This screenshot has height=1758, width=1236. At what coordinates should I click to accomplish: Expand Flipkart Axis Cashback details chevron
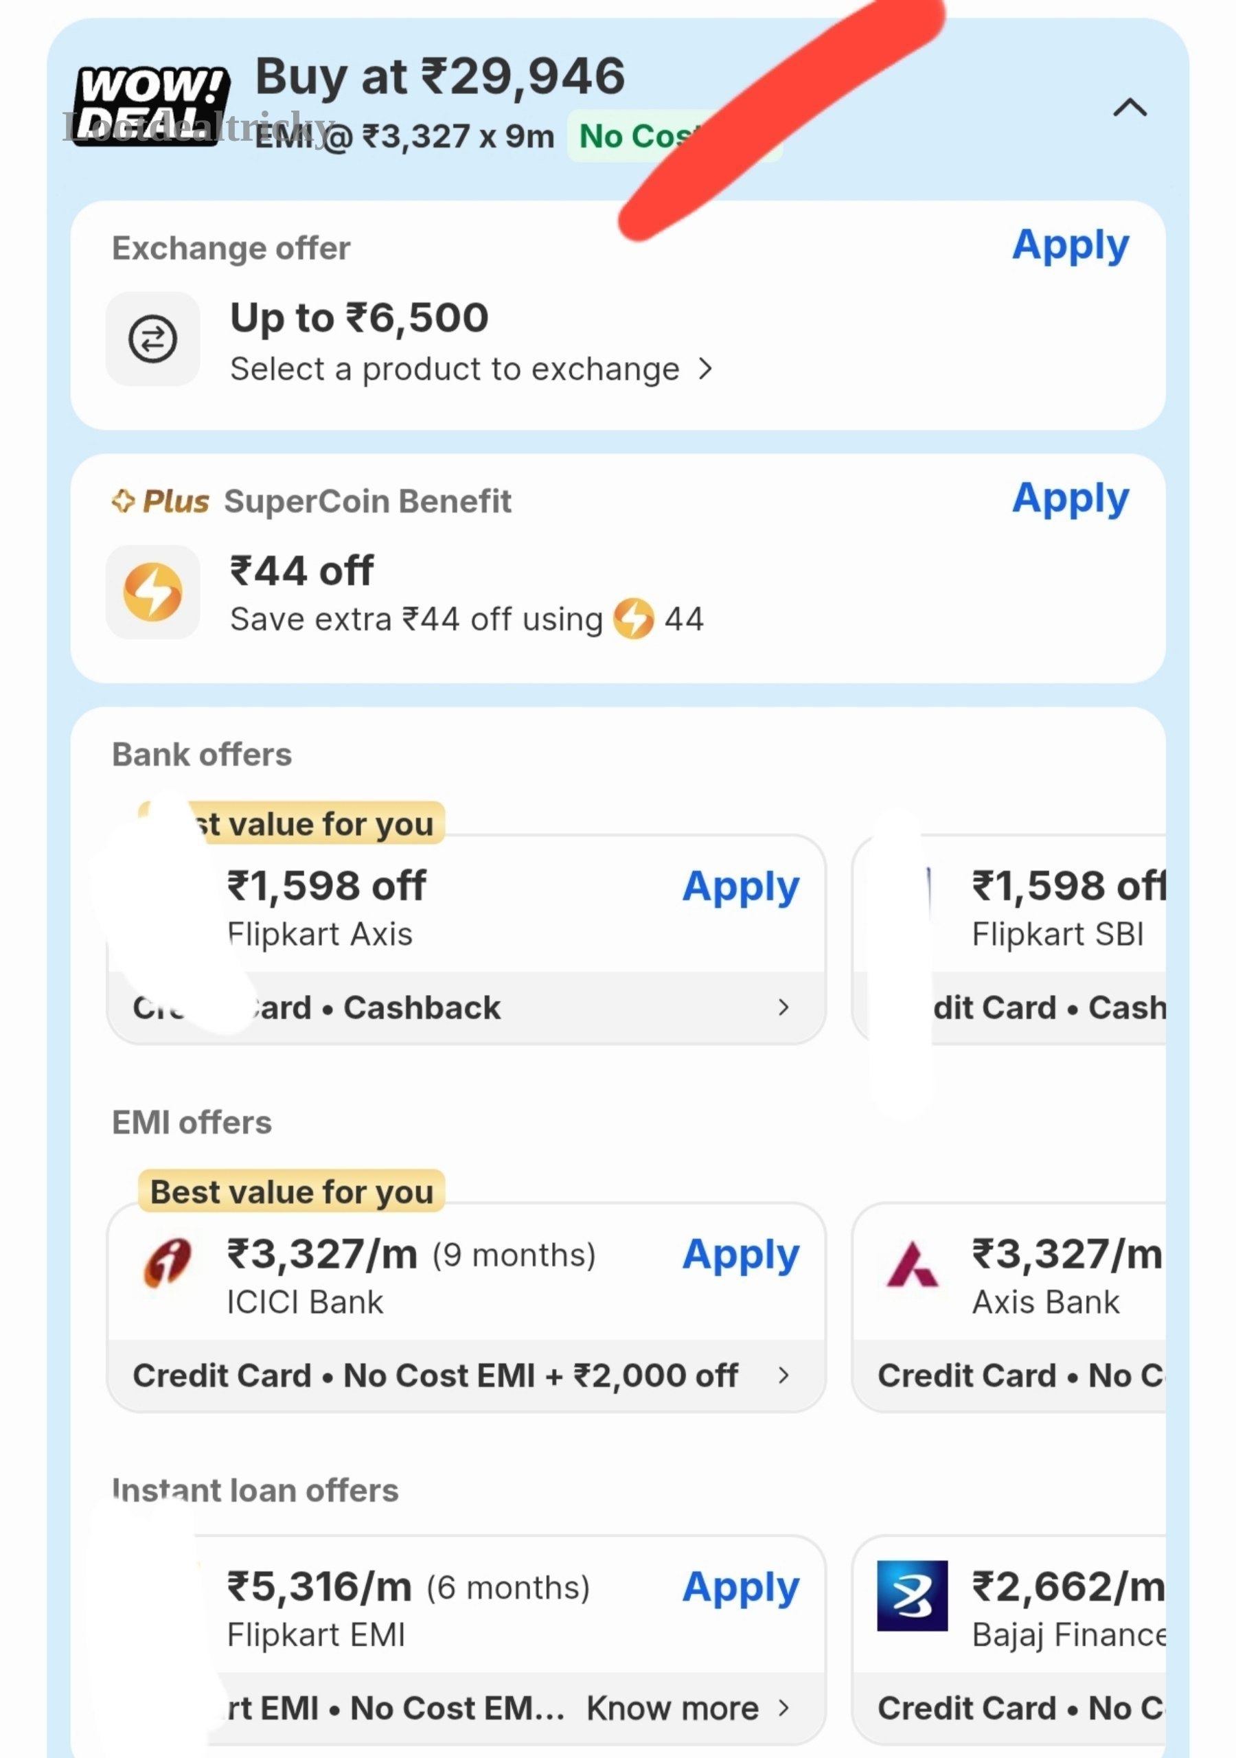(x=783, y=1007)
